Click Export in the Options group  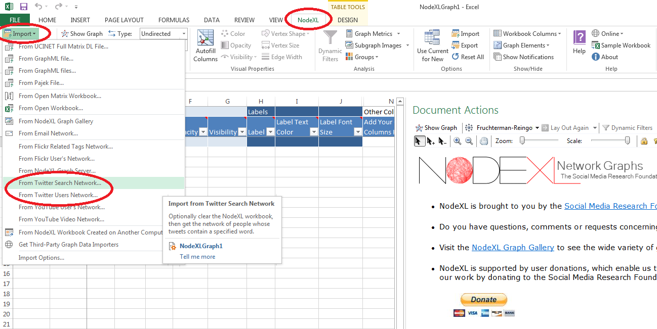(x=465, y=45)
